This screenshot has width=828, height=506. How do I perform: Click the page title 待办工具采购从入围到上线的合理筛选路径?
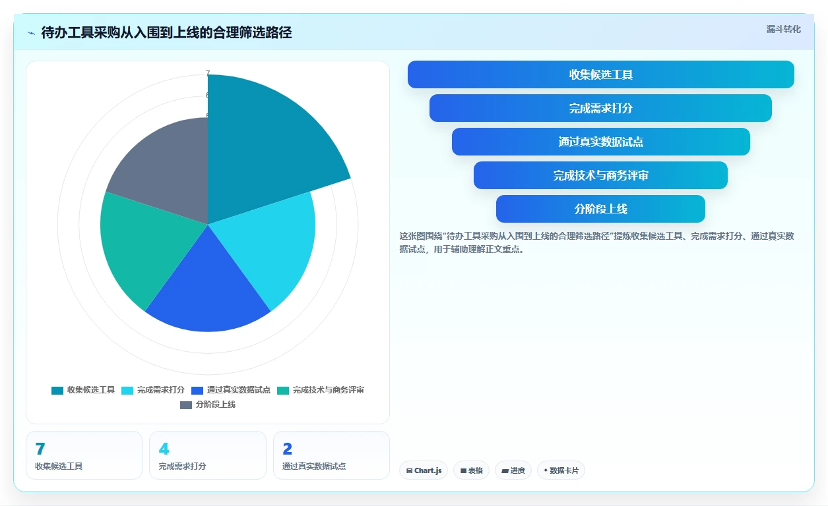click(166, 33)
